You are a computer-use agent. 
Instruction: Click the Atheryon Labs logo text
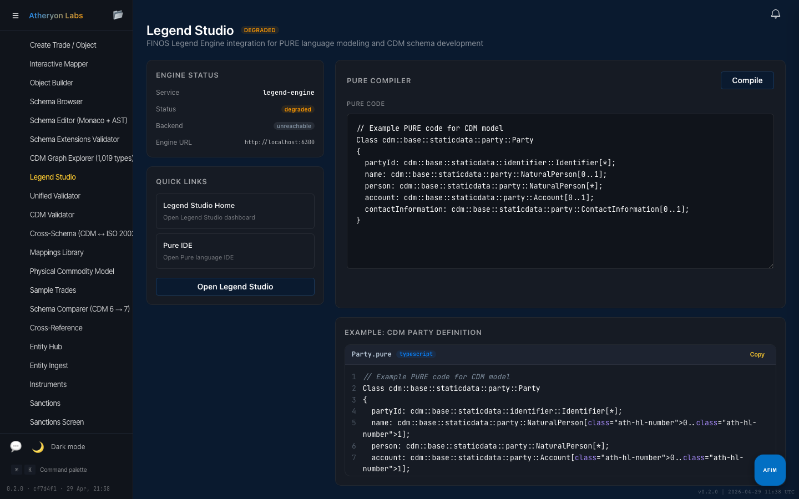click(x=55, y=16)
